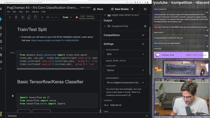Run current cell with toolbar play icon

tap(42, 17)
